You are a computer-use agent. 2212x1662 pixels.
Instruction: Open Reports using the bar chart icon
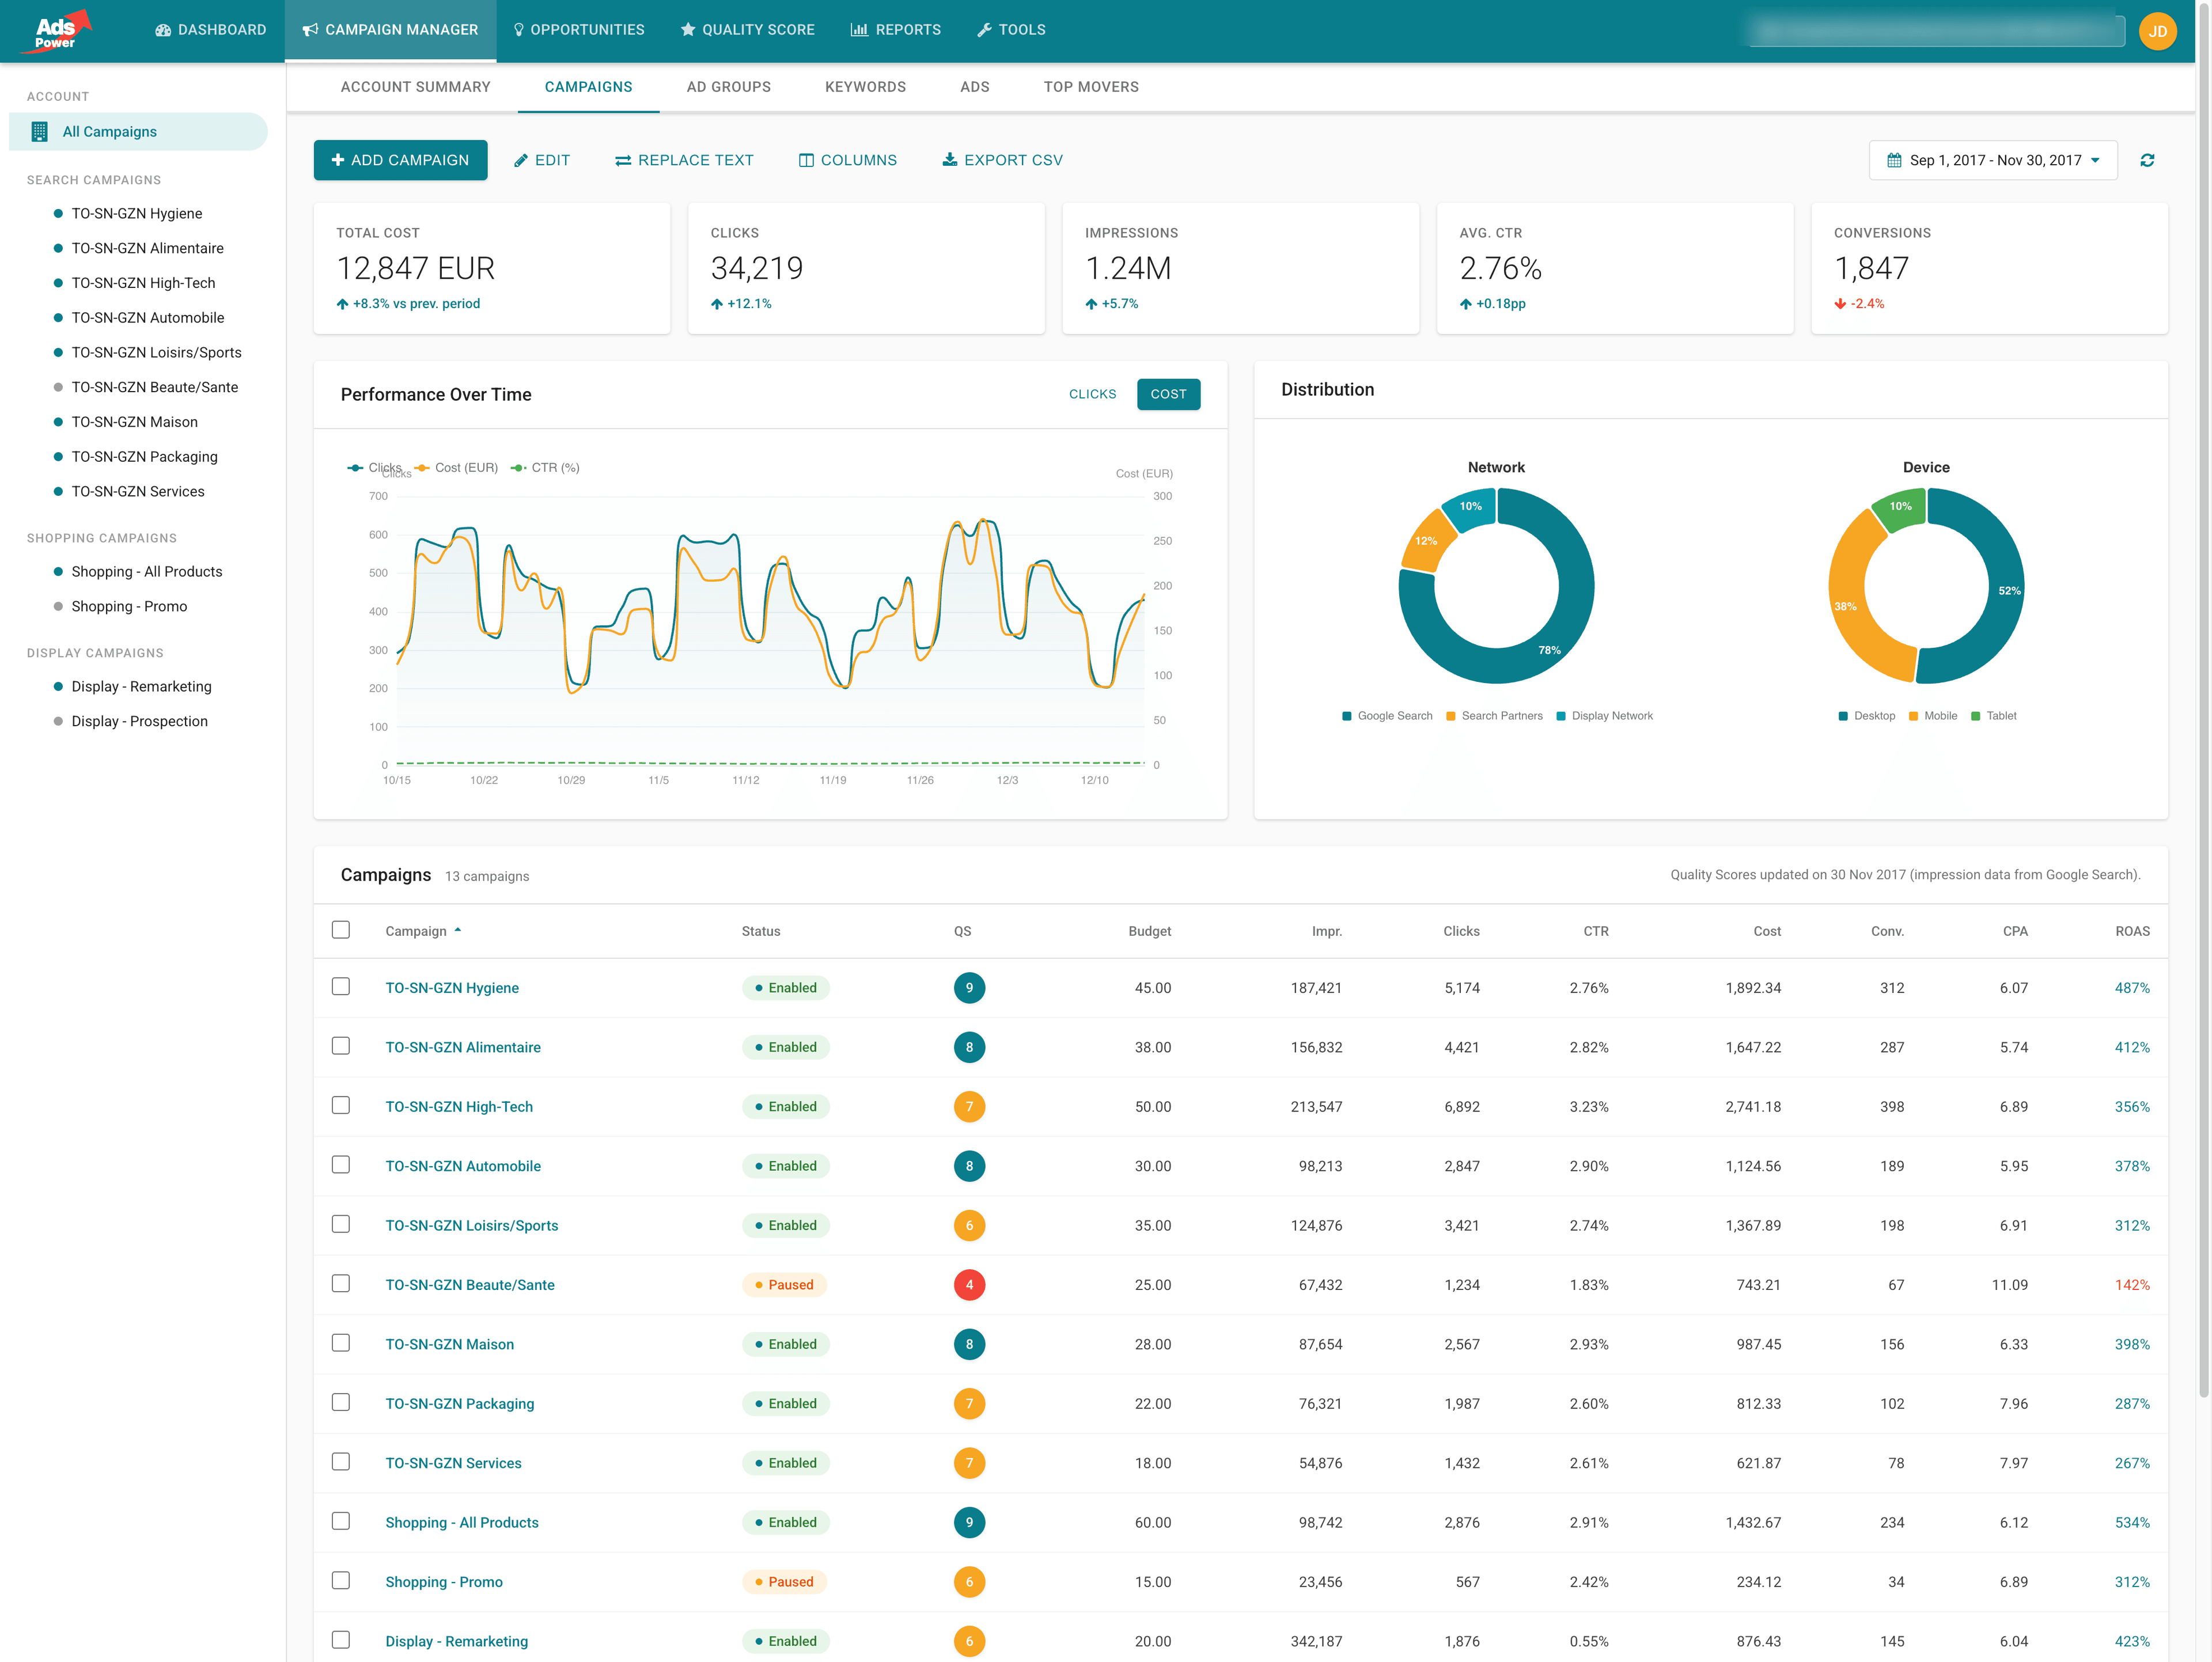[860, 29]
